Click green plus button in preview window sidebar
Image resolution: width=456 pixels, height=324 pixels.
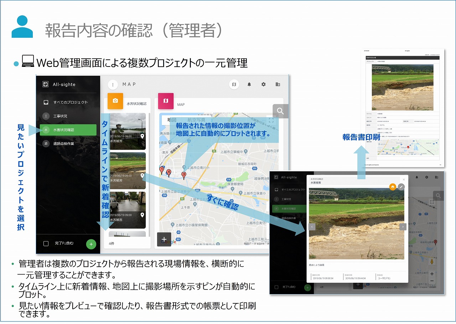308,287
